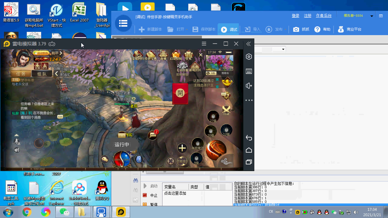Tap the 半月弯刀 skill slot
Viewport: 388px width, 218px height.
(x=198, y=144)
